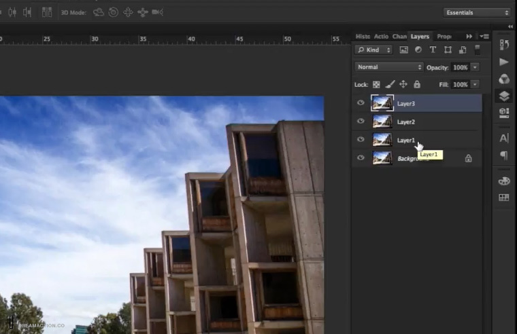
Task: Switch to the History tab
Action: (x=363, y=37)
